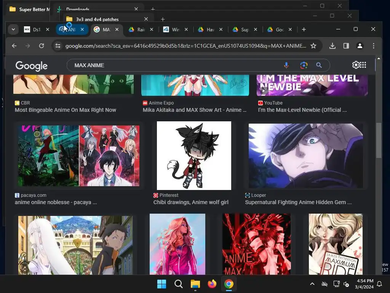Image resolution: width=390 pixels, height=293 pixels.
Task: Click the red ANIME MAX thumbnail
Action: (256, 244)
